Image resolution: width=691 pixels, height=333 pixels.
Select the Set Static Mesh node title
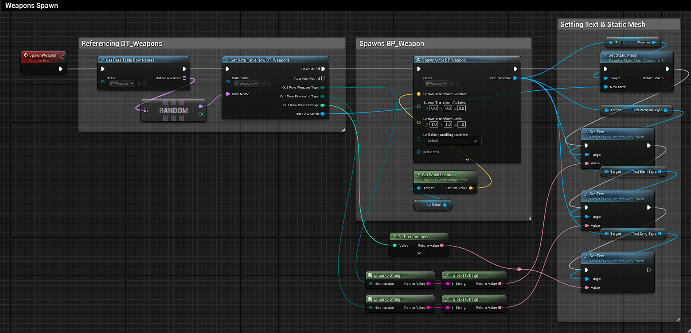tap(623, 55)
